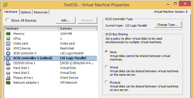
Task: Click the vSphere icon in title bar
Action: tap(5, 5)
